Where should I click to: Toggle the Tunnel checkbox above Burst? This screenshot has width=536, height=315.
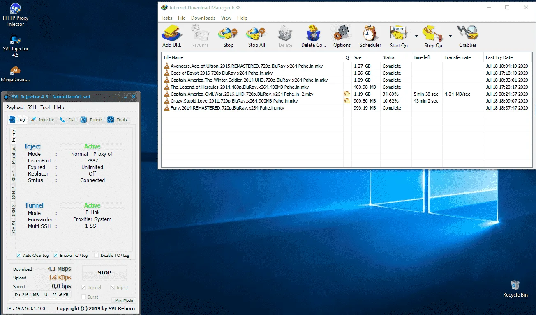(84, 288)
